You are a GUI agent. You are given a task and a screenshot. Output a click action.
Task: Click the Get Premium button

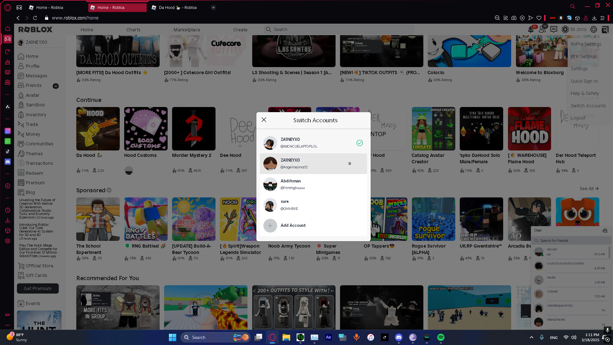pos(38,288)
